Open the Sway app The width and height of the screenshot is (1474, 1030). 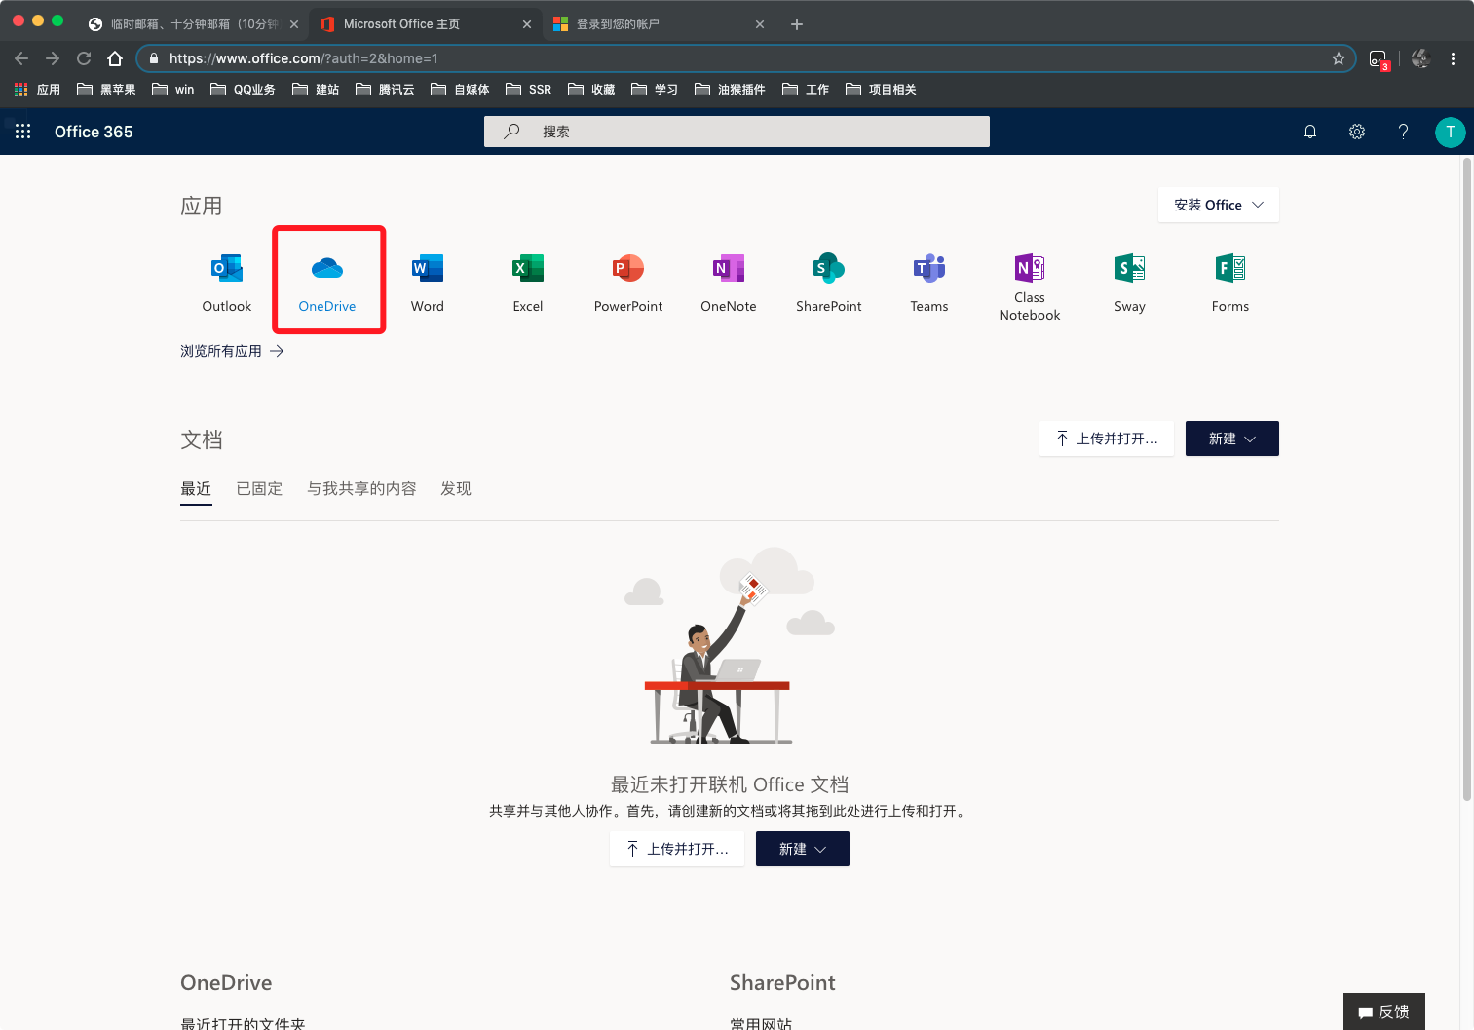tap(1130, 283)
